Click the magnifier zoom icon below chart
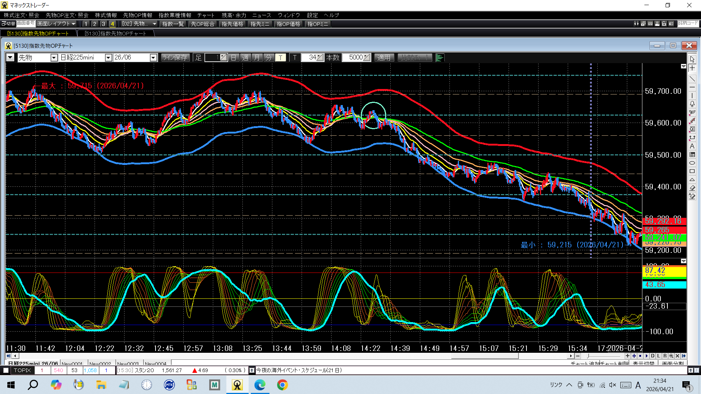 [671, 356]
